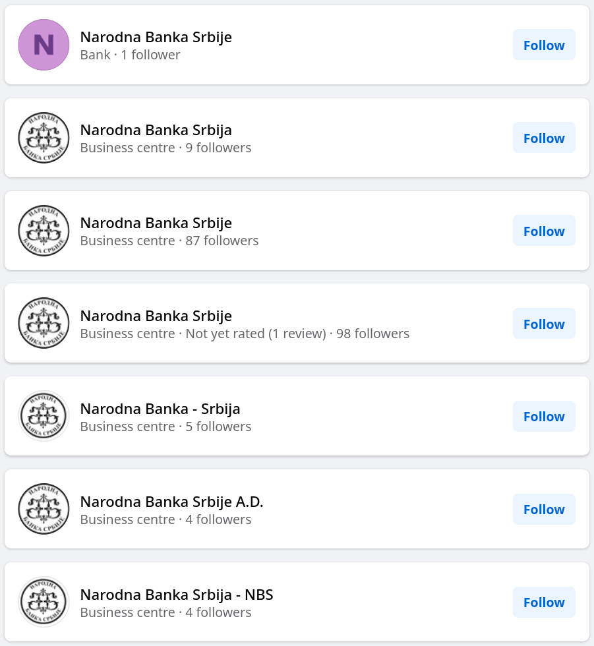Viewport: 594px width, 646px height.
Task: Open logo of page with 87 followers
Action: click(44, 231)
